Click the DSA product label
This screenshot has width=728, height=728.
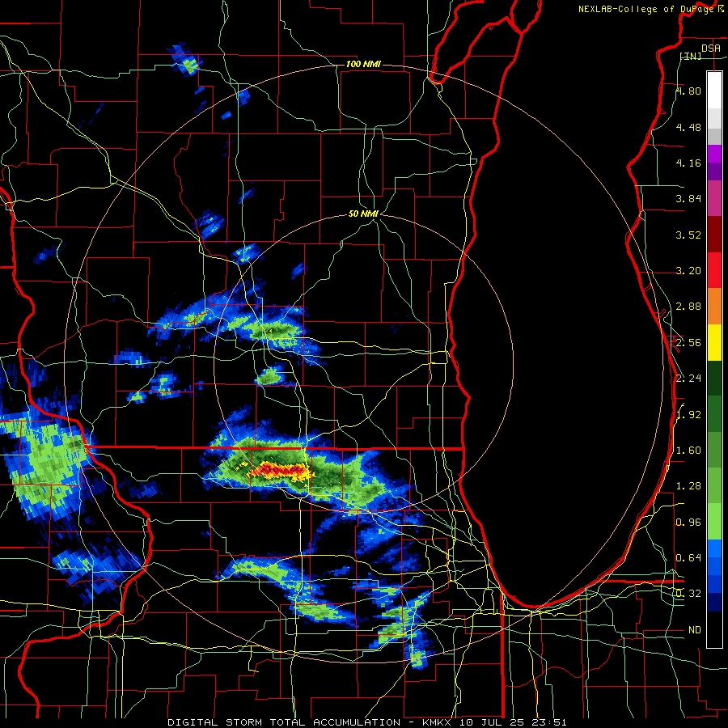tap(710, 48)
